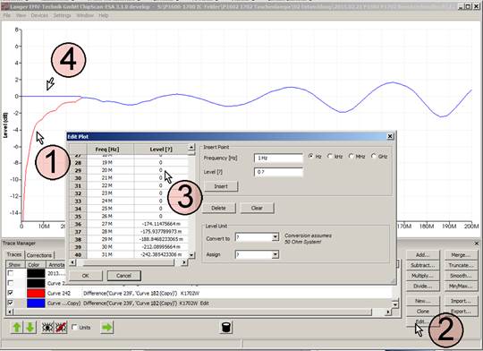
Task: Click the green right arrow icon
Action: tap(107, 327)
